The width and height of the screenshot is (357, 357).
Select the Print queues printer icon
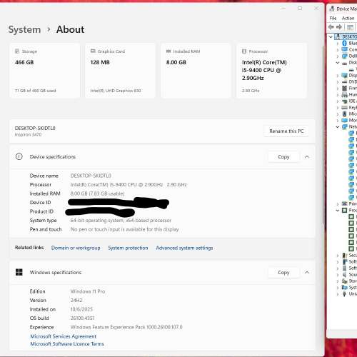pos(344,203)
